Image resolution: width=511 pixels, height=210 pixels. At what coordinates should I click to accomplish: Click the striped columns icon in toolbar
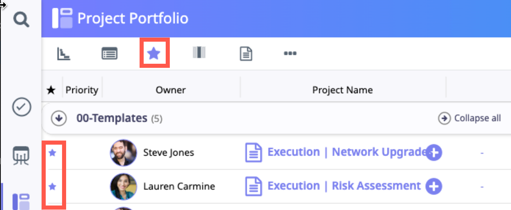(199, 53)
